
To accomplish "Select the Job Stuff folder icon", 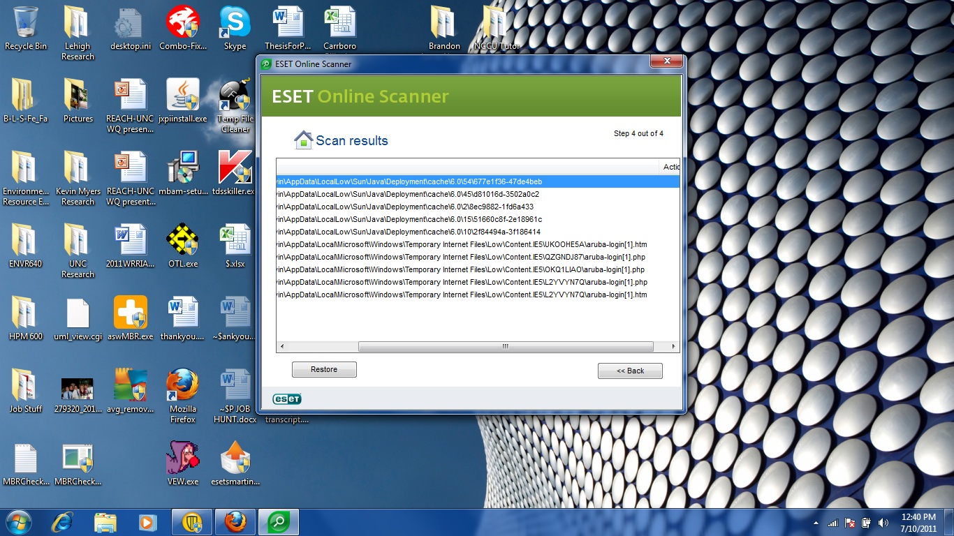I will [x=26, y=392].
